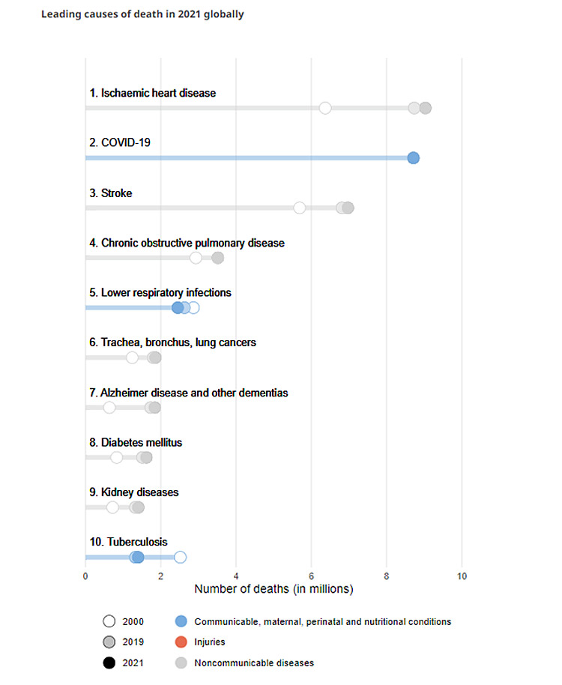Click the 2000 marker for Kidney diseases
This screenshot has height=685, width=562.
112,507
